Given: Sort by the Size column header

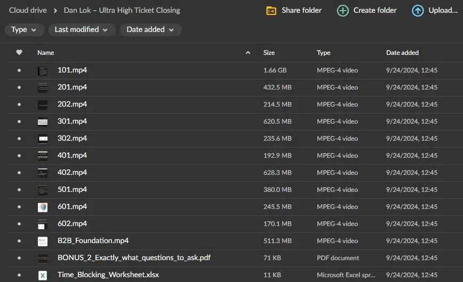Looking at the screenshot, I should click(269, 53).
